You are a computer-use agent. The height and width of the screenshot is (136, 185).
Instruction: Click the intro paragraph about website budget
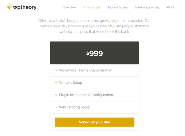(95, 26)
